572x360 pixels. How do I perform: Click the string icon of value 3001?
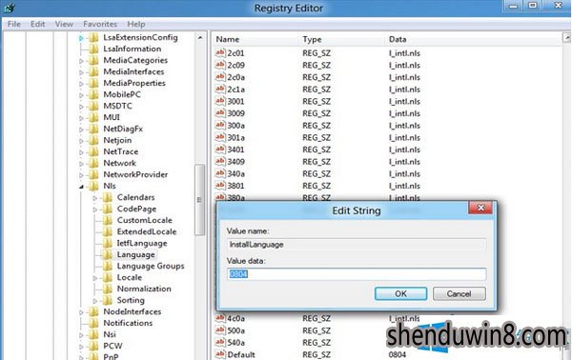[220, 101]
